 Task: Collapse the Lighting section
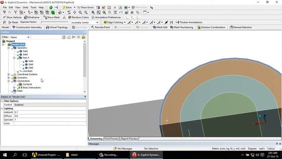click(x=2, y=109)
